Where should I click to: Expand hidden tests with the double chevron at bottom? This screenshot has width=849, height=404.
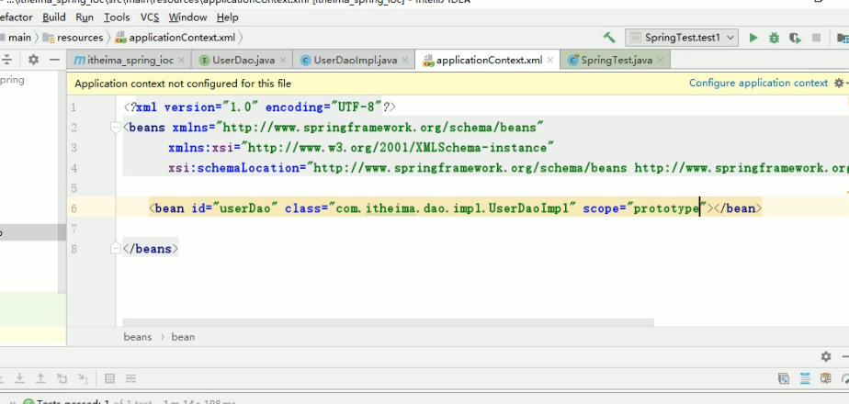coord(13,402)
